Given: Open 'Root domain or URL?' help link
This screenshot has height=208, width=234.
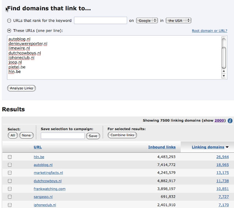Looking at the screenshot, I should click(210, 31).
